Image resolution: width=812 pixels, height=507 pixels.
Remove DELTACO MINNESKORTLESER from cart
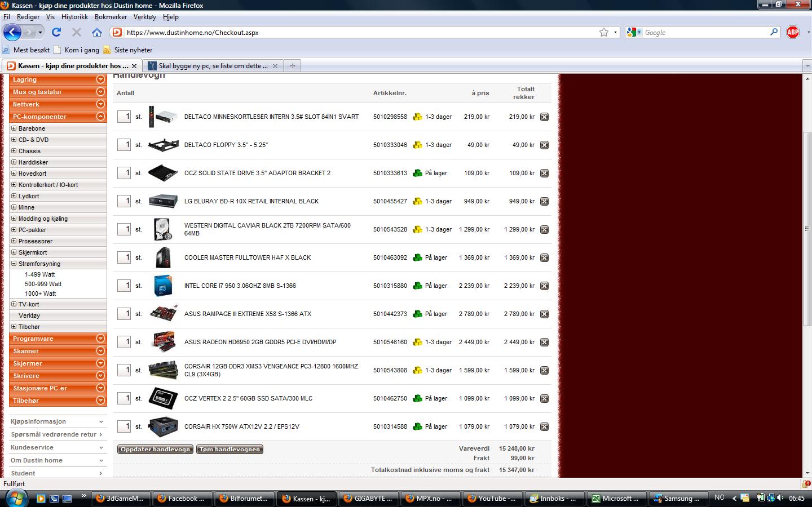coord(544,117)
